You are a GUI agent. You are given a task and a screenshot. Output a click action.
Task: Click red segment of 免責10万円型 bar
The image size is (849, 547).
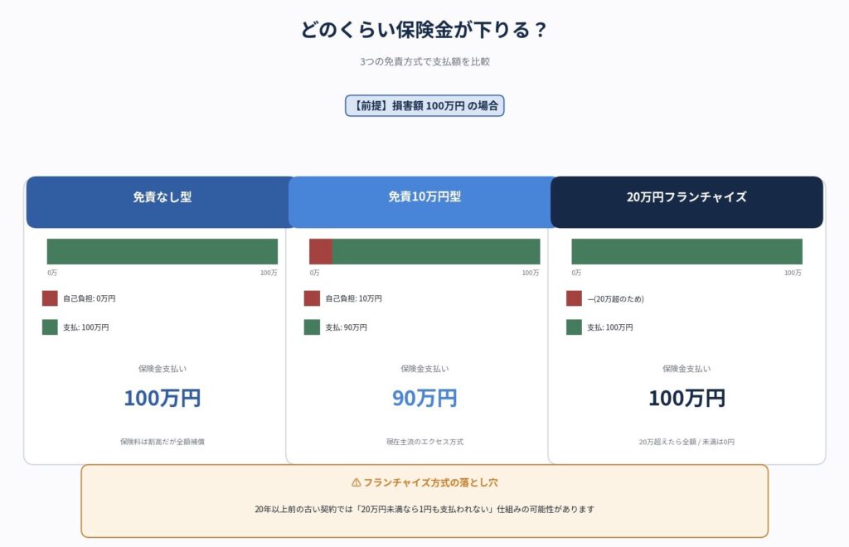(x=321, y=252)
